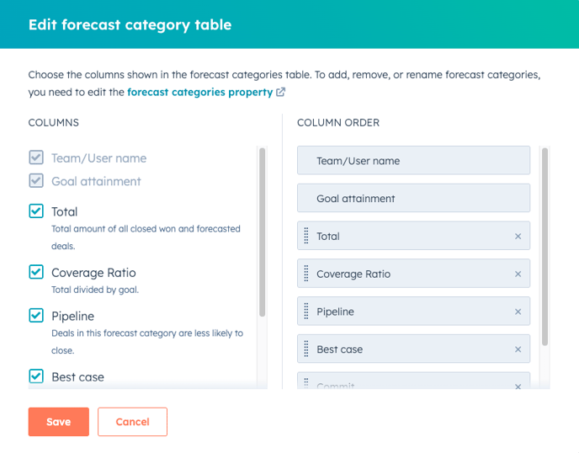Click the disabled Team/User name checkbox
This screenshot has height=453, width=579.
coord(36,157)
